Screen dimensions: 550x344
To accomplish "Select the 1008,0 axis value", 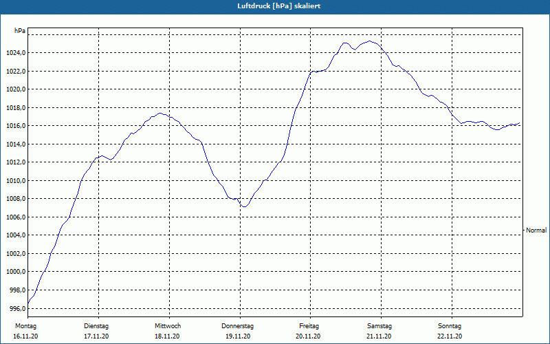I will pyautogui.click(x=16, y=199).
